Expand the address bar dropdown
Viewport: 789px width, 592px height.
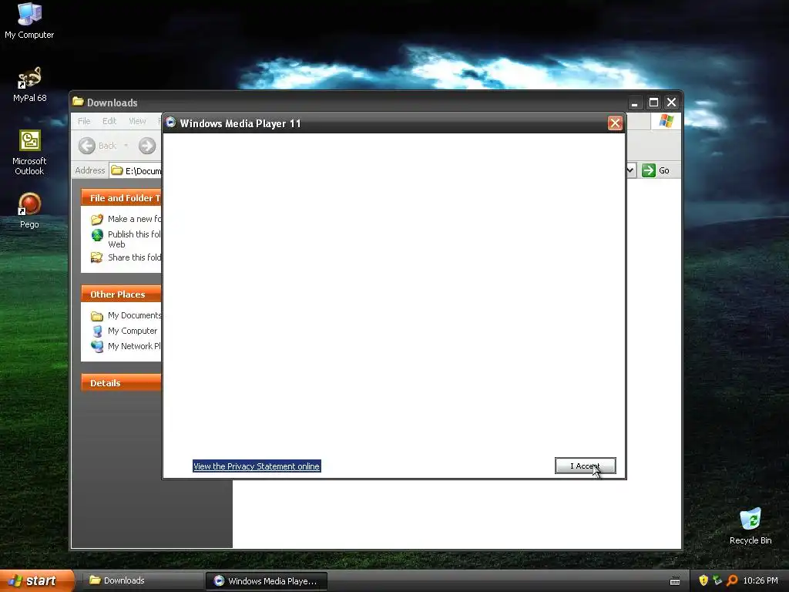pos(630,170)
